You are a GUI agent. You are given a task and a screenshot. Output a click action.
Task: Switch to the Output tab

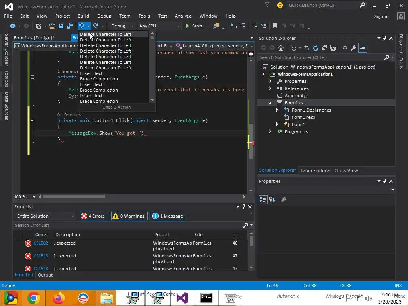pyautogui.click(x=45, y=275)
